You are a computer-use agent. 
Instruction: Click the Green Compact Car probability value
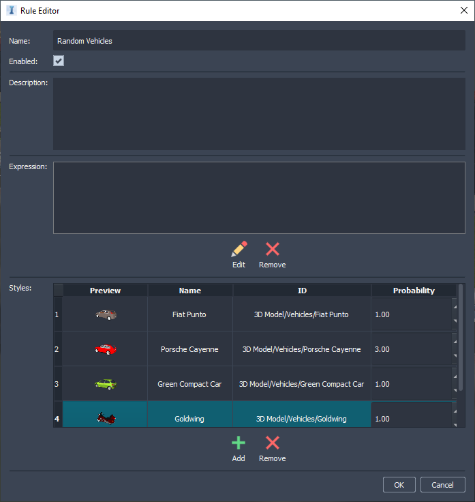(382, 384)
